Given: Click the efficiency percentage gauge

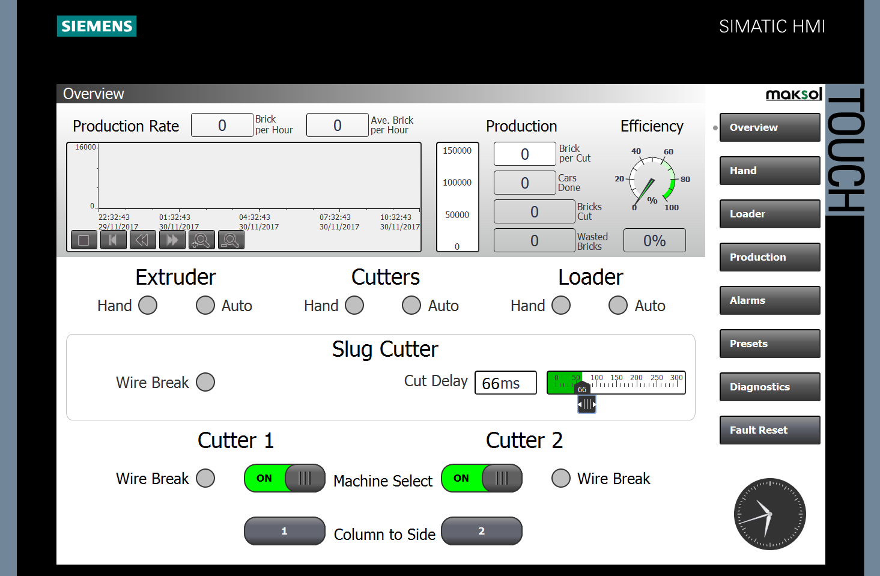Looking at the screenshot, I should click(x=652, y=180).
